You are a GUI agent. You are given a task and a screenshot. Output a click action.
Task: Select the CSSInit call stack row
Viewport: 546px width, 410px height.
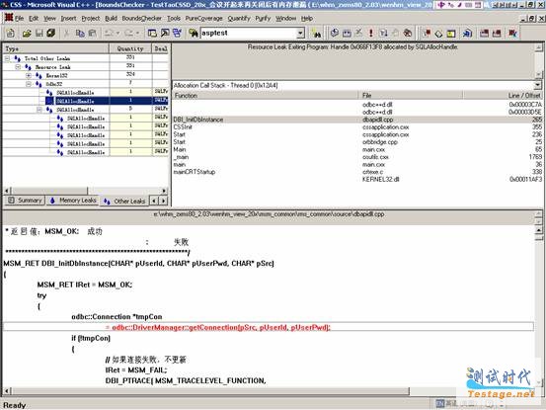(357, 127)
